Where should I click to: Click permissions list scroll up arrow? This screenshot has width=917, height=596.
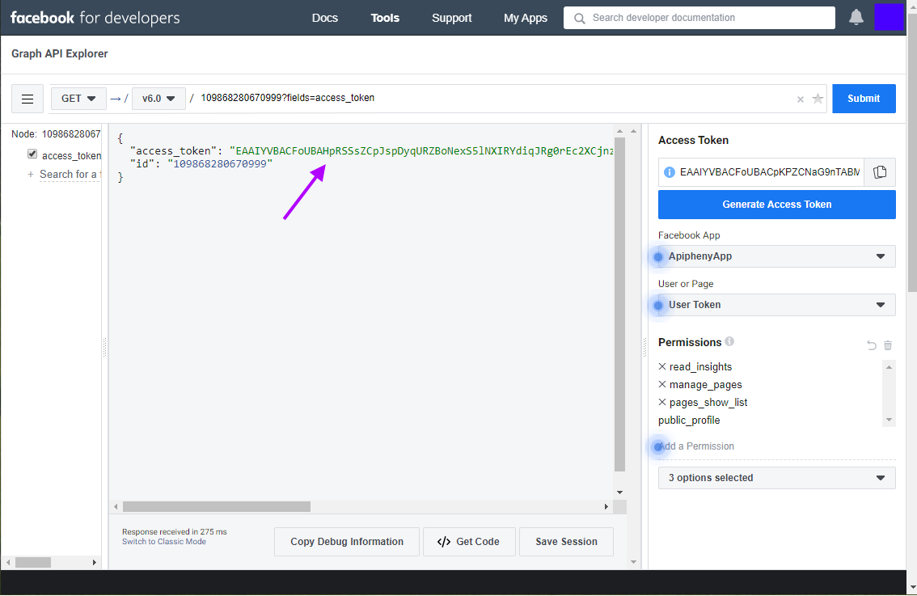coord(889,367)
